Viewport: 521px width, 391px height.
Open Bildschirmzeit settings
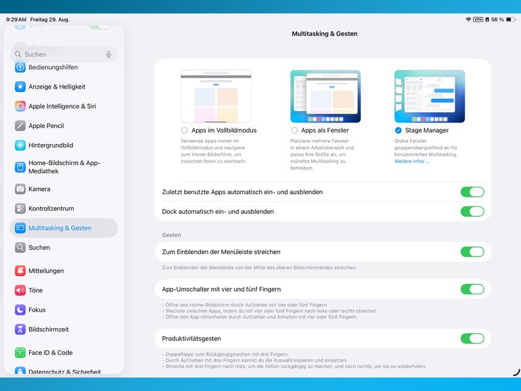coord(64,329)
